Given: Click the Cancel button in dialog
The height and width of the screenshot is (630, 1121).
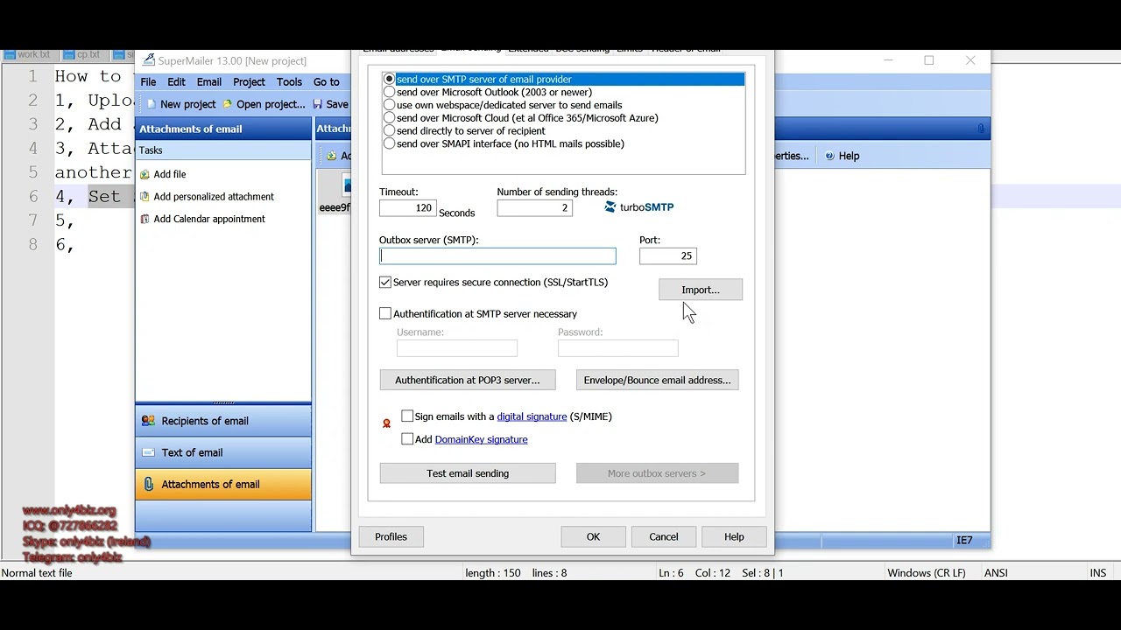Looking at the screenshot, I should (x=663, y=536).
